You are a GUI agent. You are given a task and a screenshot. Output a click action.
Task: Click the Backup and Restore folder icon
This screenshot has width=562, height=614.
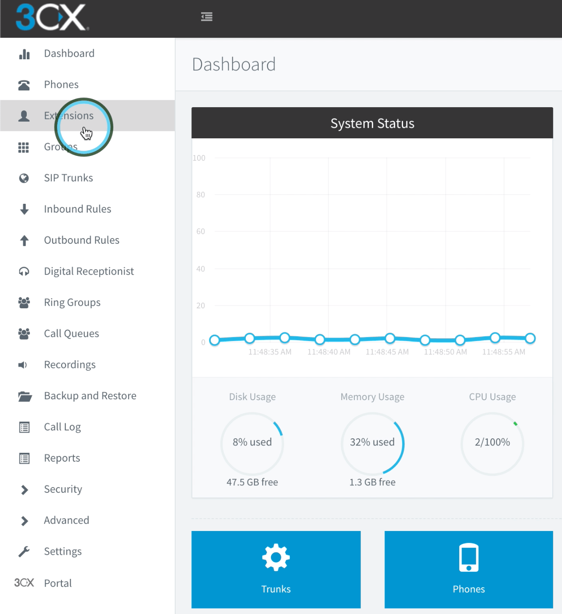point(25,397)
